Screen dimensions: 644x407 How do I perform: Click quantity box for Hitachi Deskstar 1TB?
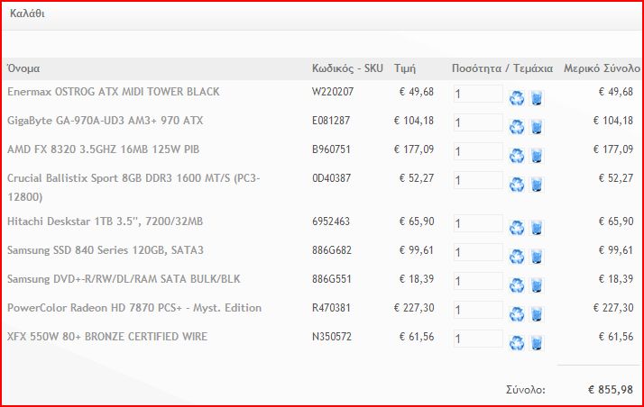pos(478,223)
